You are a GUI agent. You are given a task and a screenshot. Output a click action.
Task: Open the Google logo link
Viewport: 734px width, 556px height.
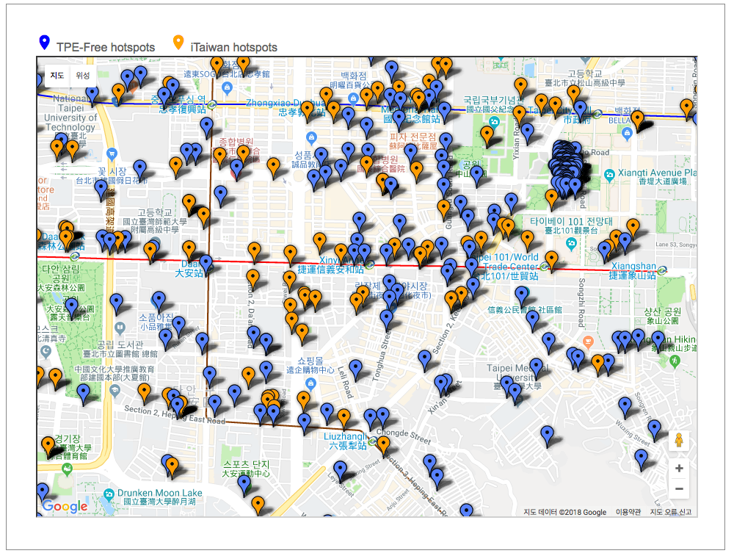65,506
